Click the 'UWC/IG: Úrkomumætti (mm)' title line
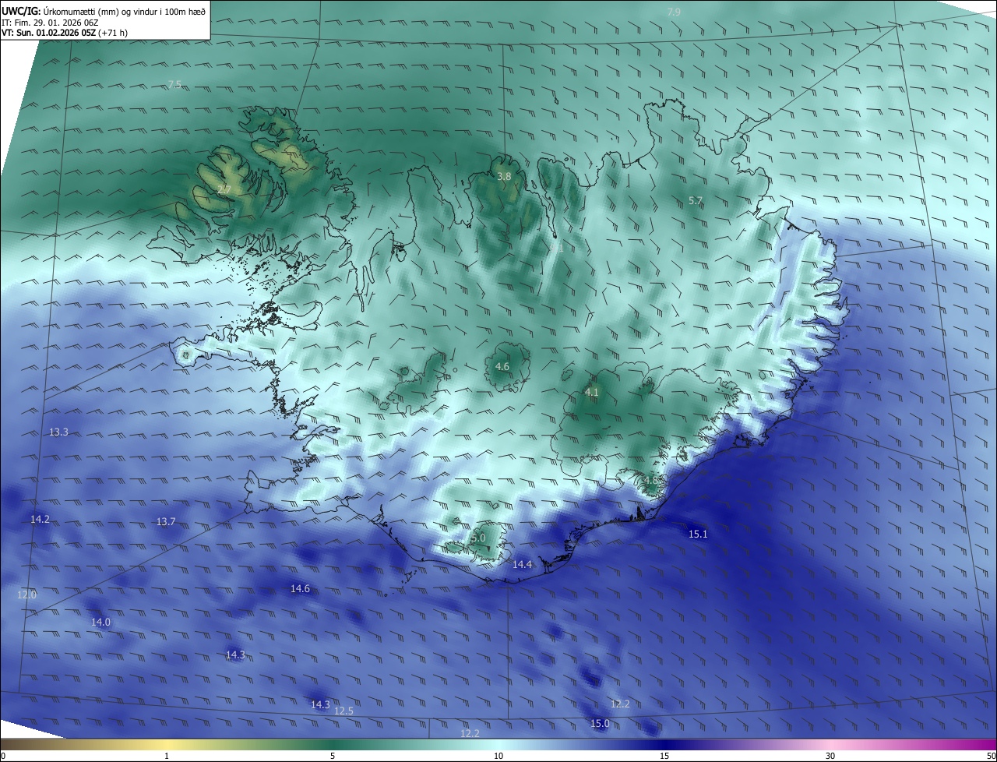Image resolution: width=997 pixels, height=762 pixels. 104,11
